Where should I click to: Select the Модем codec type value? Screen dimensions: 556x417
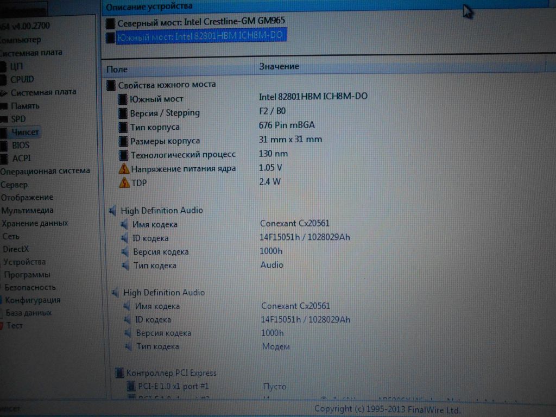click(x=276, y=346)
